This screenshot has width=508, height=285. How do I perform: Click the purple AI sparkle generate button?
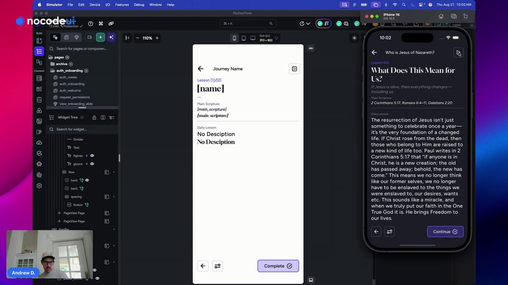click(x=111, y=37)
